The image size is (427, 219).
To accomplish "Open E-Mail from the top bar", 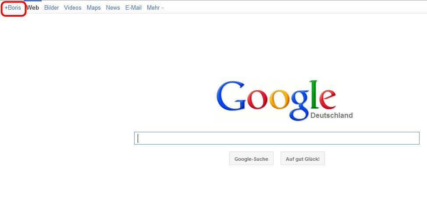I will coord(133,8).
